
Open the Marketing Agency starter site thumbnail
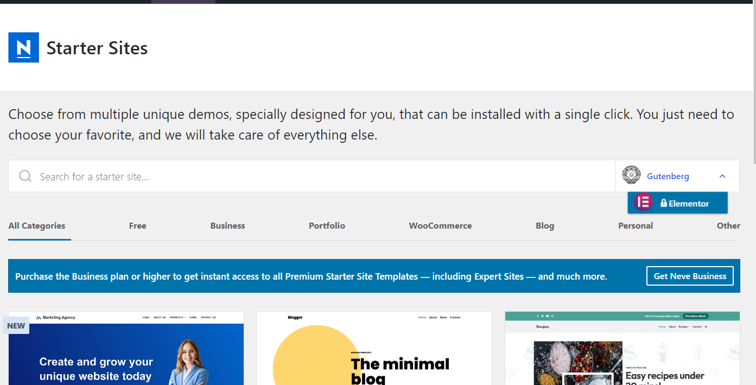tap(126, 348)
